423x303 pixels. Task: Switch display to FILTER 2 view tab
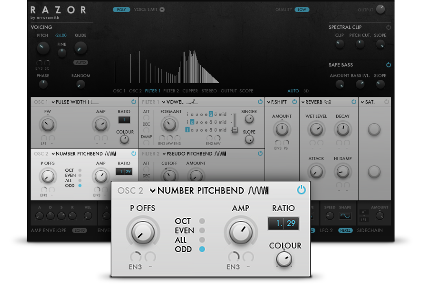pyautogui.click(x=171, y=91)
